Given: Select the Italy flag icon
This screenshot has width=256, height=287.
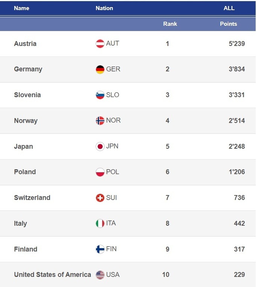Looking at the screenshot, I should pyautogui.click(x=100, y=223).
